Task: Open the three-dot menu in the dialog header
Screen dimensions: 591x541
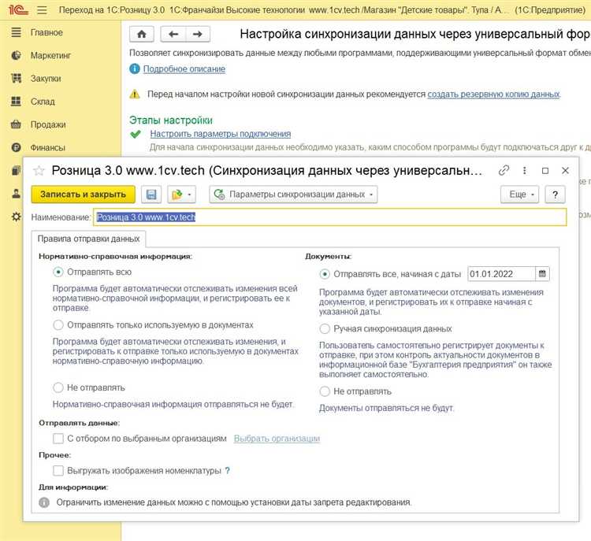Action: tap(524, 171)
